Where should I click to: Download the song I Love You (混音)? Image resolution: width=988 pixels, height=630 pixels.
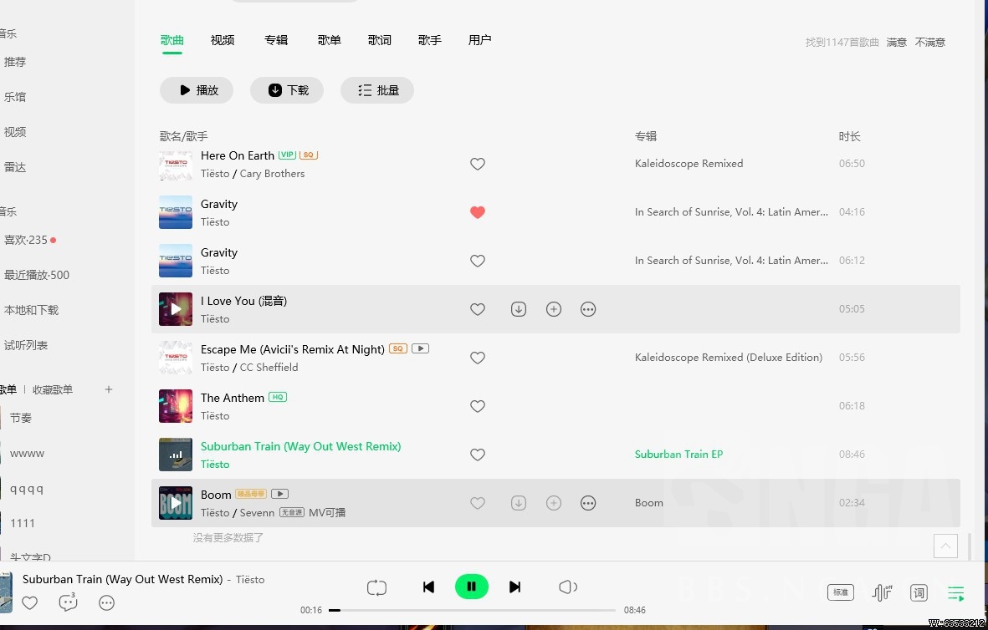point(518,308)
